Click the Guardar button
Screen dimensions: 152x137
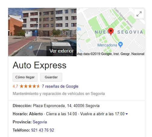click(51, 77)
